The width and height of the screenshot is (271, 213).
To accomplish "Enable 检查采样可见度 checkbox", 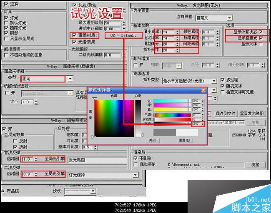I will [223, 92].
